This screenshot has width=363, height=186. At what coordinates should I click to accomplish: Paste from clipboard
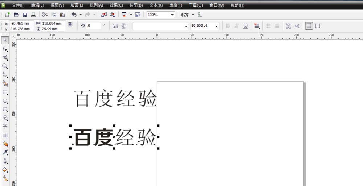(x=62, y=15)
